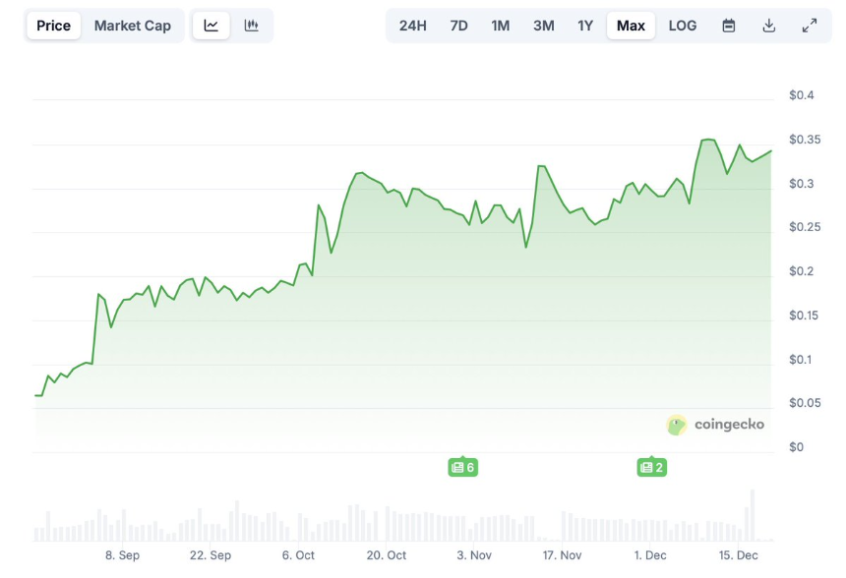Select the Price tab
The height and width of the screenshot is (578, 846).
(54, 26)
